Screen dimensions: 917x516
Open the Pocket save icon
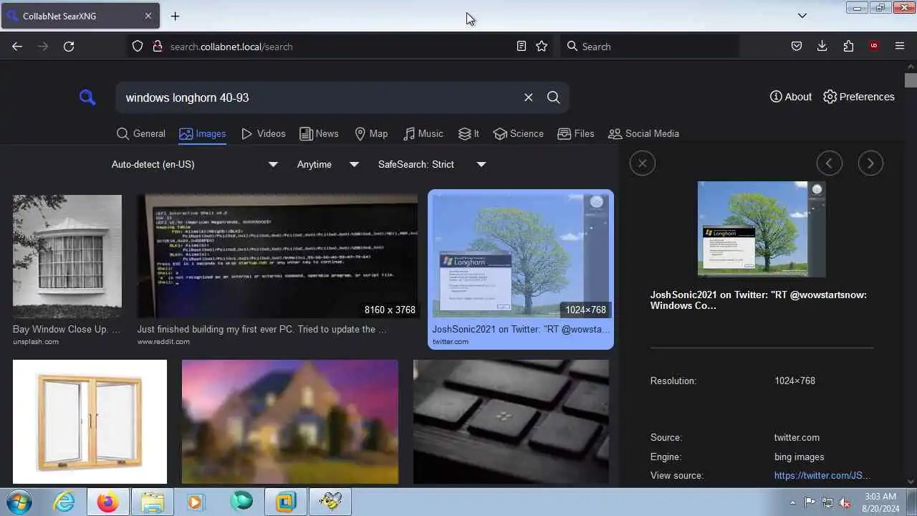point(797,46)
